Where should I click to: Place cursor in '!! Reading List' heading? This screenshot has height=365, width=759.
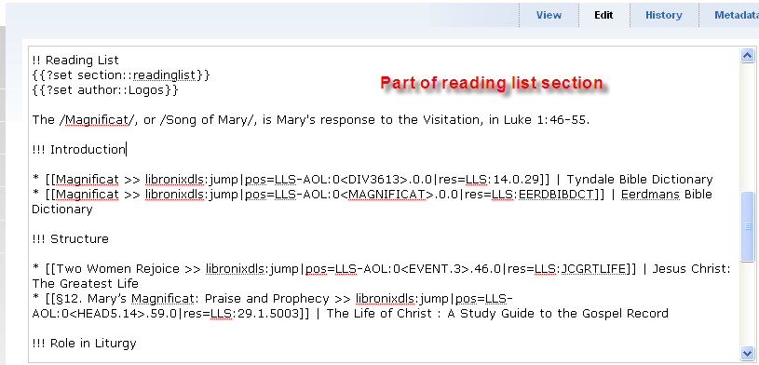(x=75, y=61)
